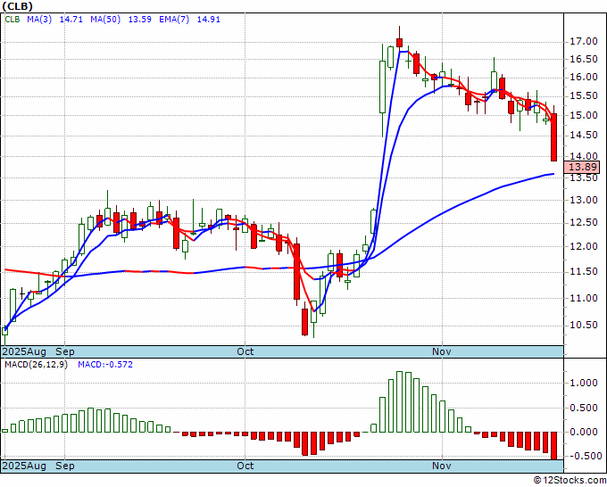The width and height of the screenshot is (607, 487).
Task: Click the 0.000 MACD axis label
Action: (x=586, y=432)
